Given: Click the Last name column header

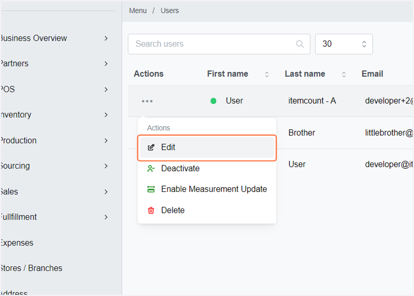Looking at the screenshot, I should coord(305,74).
